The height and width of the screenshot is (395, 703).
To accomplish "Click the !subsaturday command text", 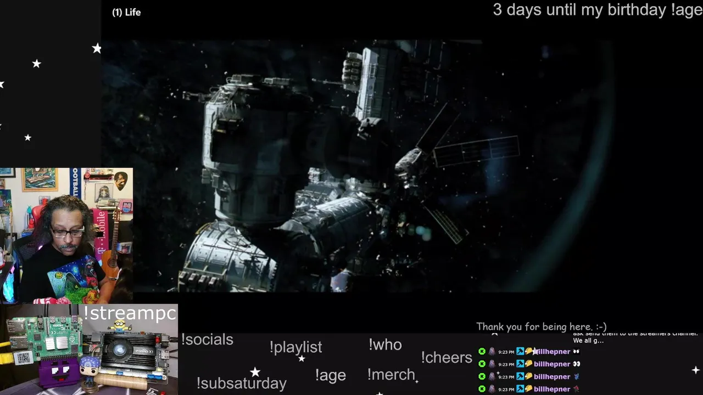I will tap(241, 383).
